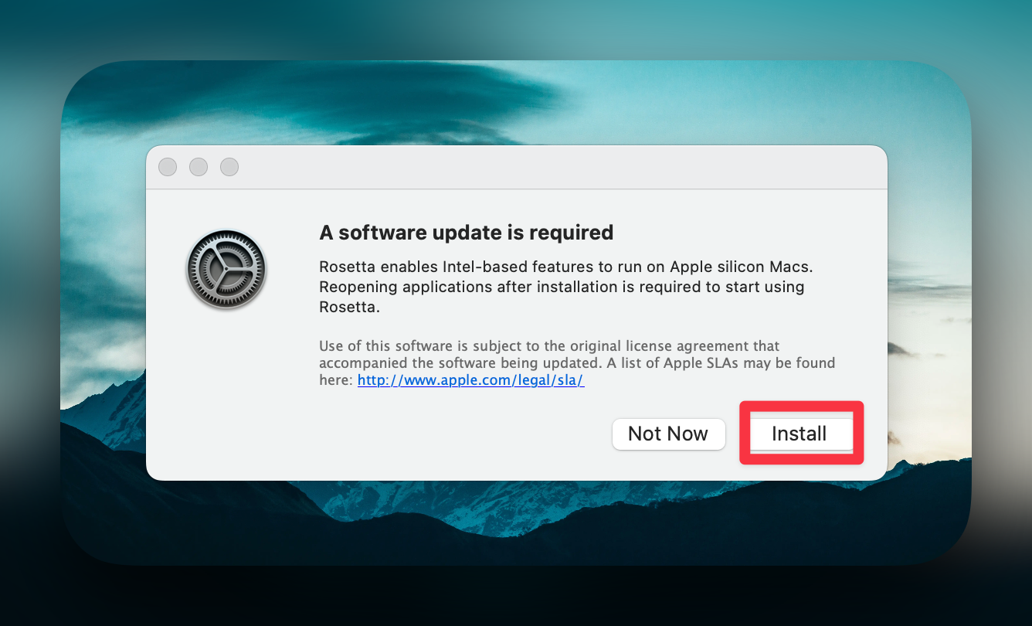
Task: Click the middle gray minimize circle
Action: coord(199,167)
